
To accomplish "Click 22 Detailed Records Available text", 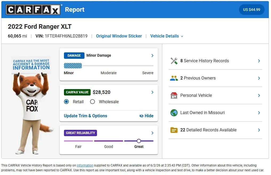I will (x=208, y=130).
